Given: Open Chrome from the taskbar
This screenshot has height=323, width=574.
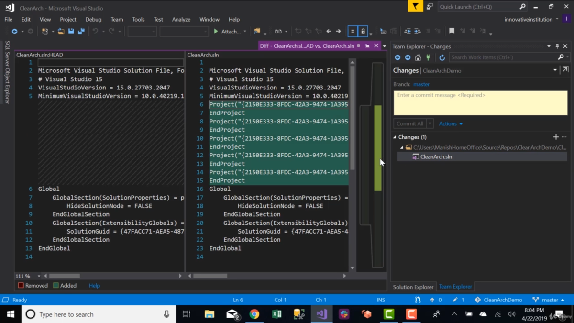Looking at the screenshot, I should pos(254,314).
